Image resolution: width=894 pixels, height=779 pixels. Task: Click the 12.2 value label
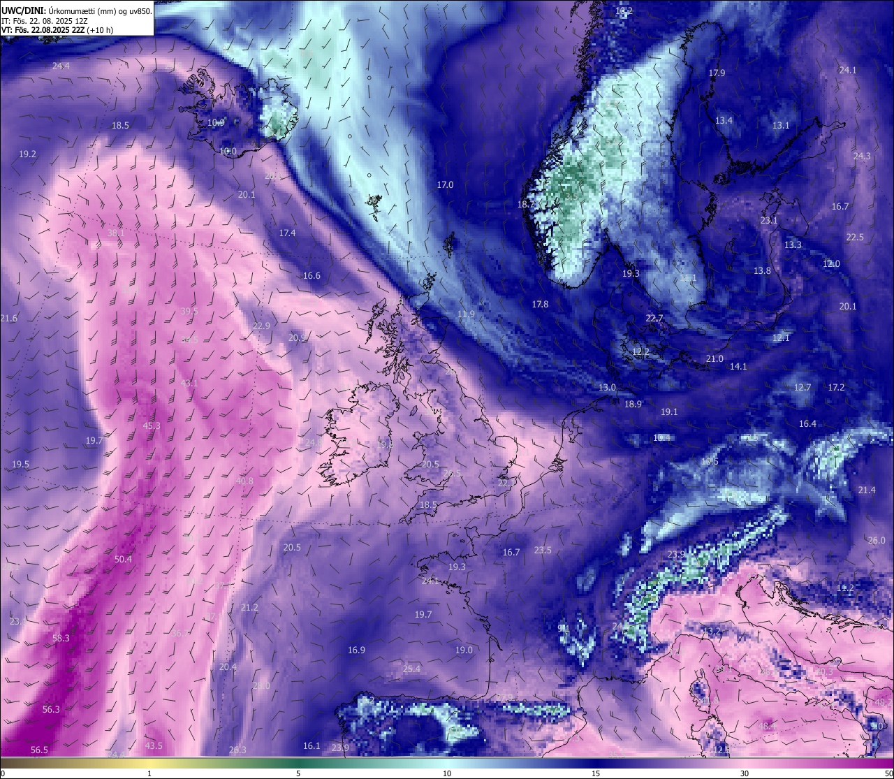640,352
